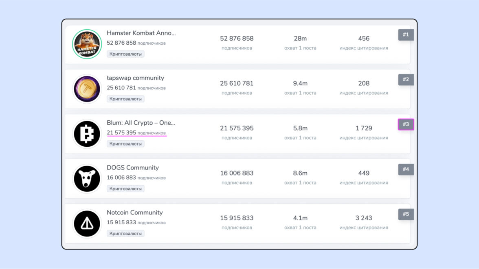Open the Notcoin Community channel title
The height and width of the screenshot is (269, 479).
[134, 213]
